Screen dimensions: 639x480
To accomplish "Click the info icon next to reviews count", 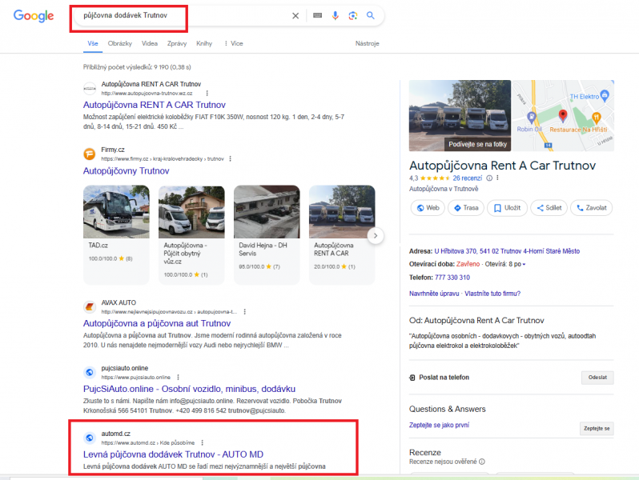I will pyautogui.click(x=489, y=178).
